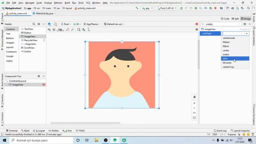Image resolution: width=256 pixels, height=144 pixels.
Task: Click the Clear Constraints icon
Action: [x=68, y=30]
